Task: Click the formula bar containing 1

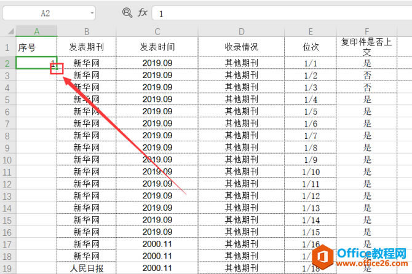Action: click(282, 13)
